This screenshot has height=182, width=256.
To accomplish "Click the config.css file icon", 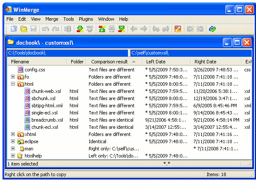I will (20, 69).
